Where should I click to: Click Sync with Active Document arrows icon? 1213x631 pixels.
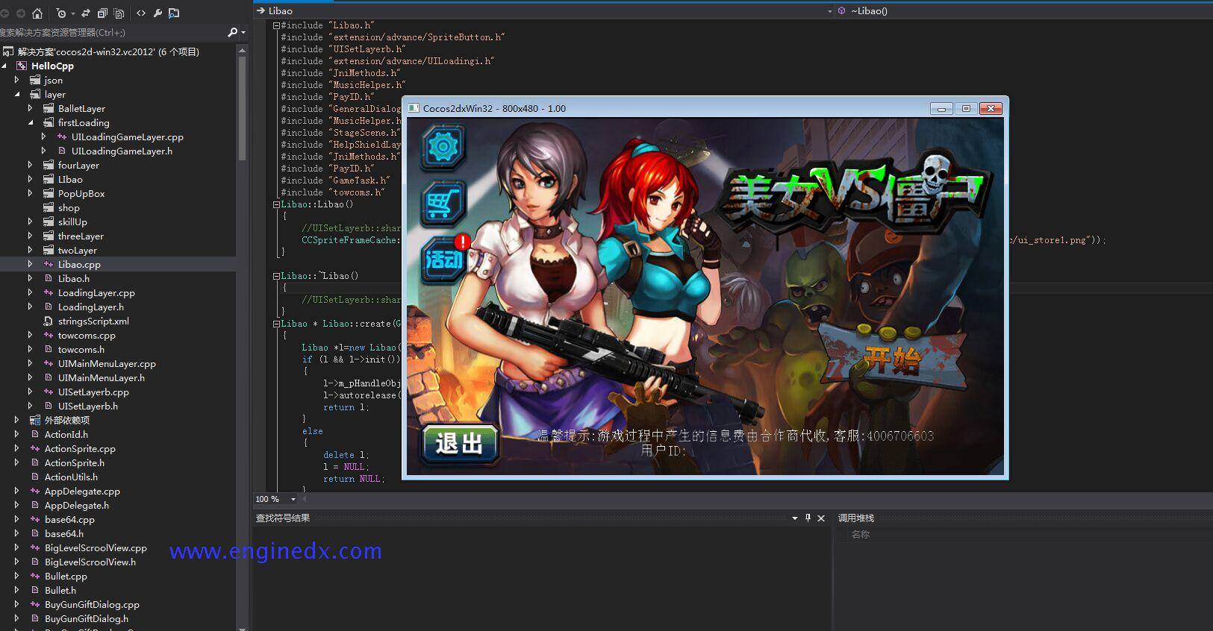[85, 13]
